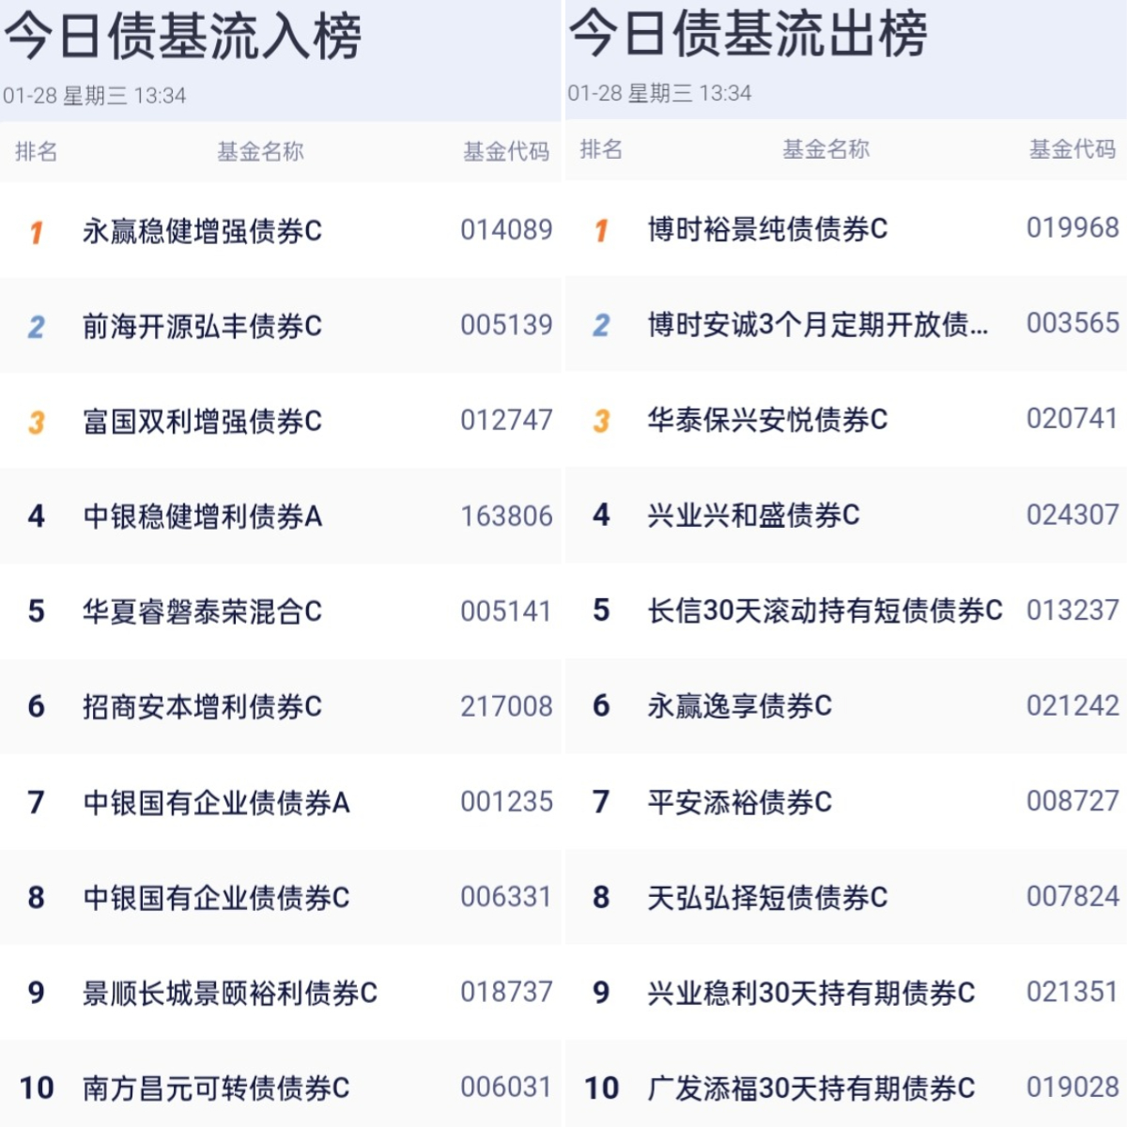
Task: Click fund code 217008
Action: point(506,706)
